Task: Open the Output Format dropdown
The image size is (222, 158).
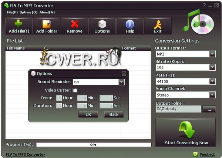Action: coord(212,54)
